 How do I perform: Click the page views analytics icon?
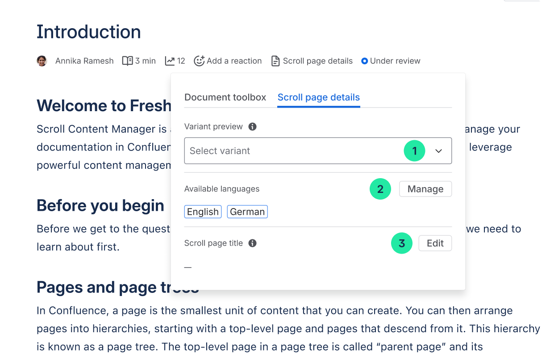pyautogui.click(x=170, y=61)
